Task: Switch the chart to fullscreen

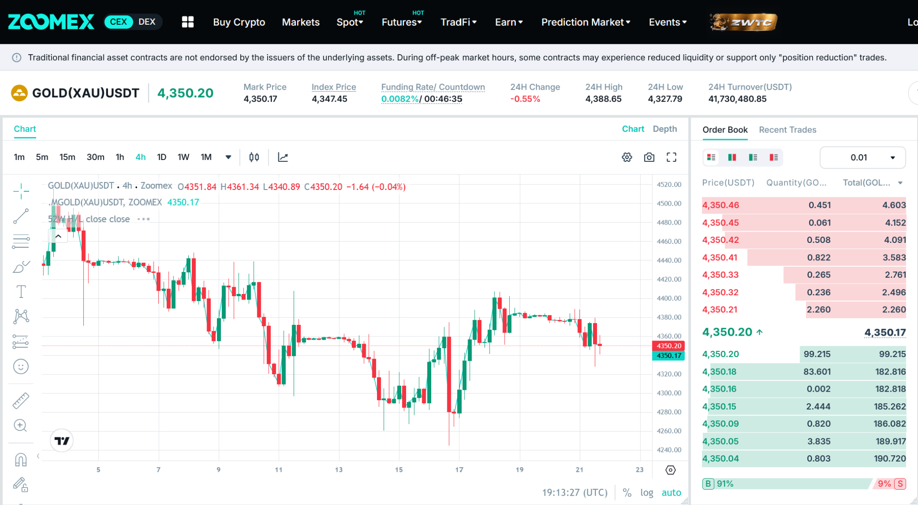Action: 671,157
